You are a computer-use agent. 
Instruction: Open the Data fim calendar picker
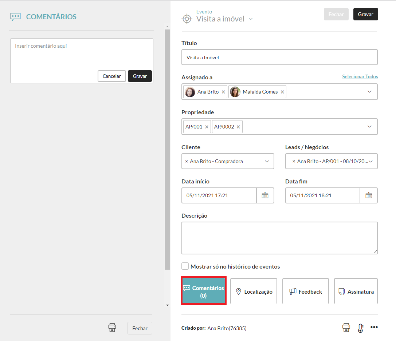coord(369,195)
